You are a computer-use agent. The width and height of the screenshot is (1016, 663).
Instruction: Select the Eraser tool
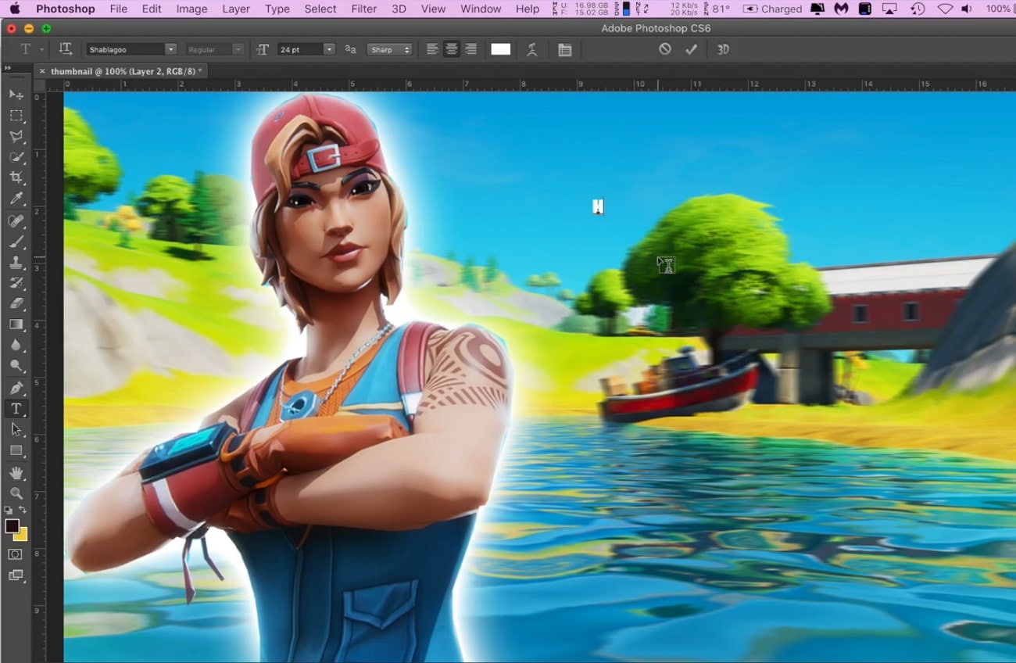pos(16,304)
